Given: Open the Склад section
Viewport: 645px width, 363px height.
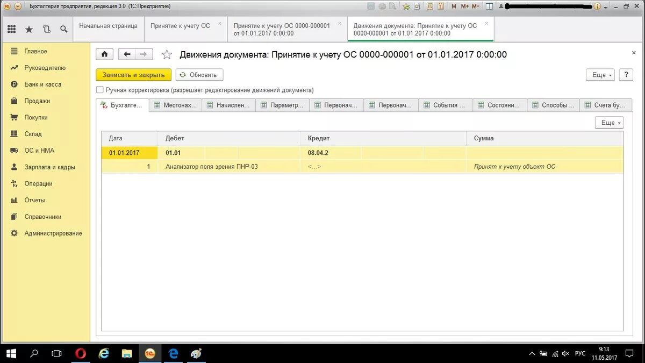Looking at the screenshot, I should pos(33,134).
